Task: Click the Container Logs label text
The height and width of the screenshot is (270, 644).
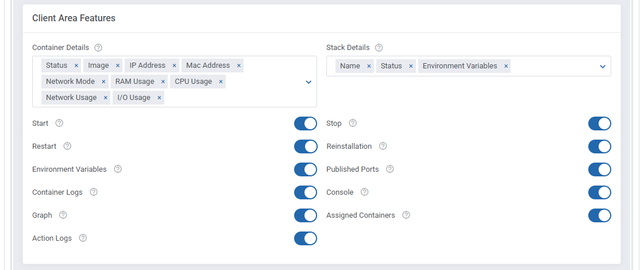Action: 57,192
